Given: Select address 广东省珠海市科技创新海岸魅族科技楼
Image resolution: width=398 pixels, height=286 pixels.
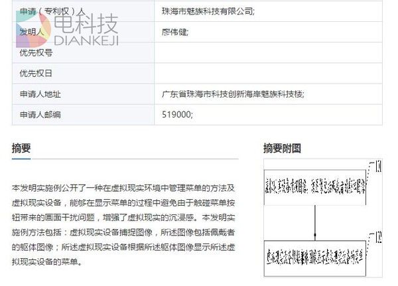Looking at the screenshot, I should click(x=233, y=94).
